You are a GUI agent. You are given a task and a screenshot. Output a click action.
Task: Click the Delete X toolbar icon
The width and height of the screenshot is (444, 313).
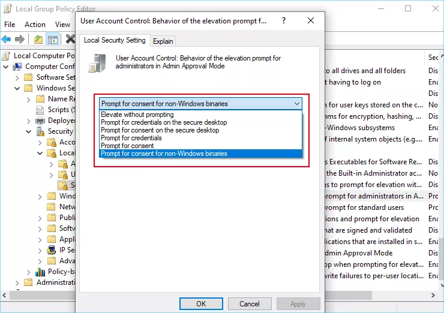[x=71, y=39]
